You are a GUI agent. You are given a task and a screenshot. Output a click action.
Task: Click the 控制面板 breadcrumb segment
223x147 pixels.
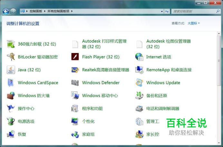click(36, 11)
